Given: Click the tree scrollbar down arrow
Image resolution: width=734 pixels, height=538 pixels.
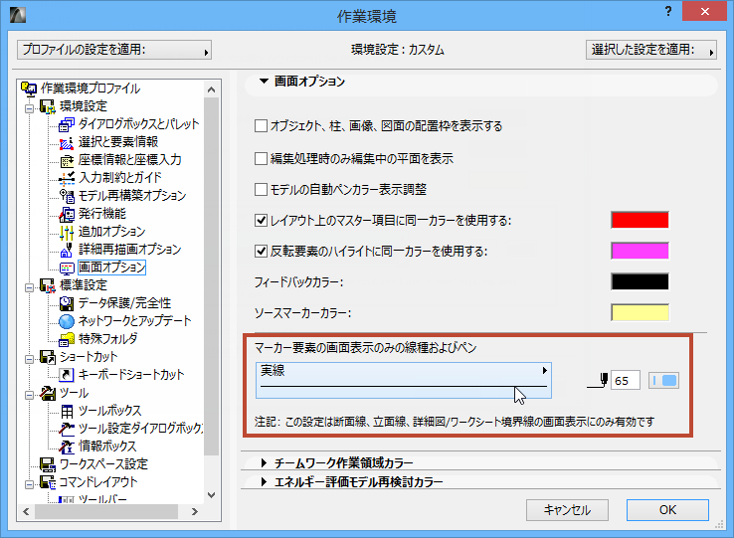Looking at the screenshot, I should pyautogui.click(x=212, y=495).
